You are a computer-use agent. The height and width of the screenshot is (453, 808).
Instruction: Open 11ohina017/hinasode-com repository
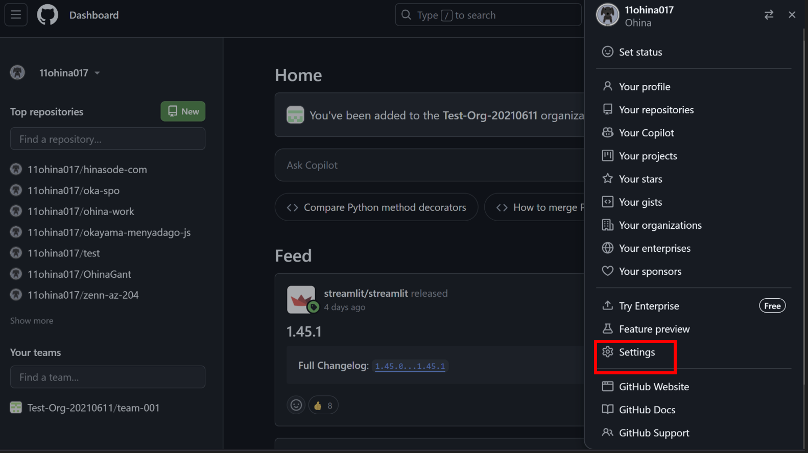(87, 169)
